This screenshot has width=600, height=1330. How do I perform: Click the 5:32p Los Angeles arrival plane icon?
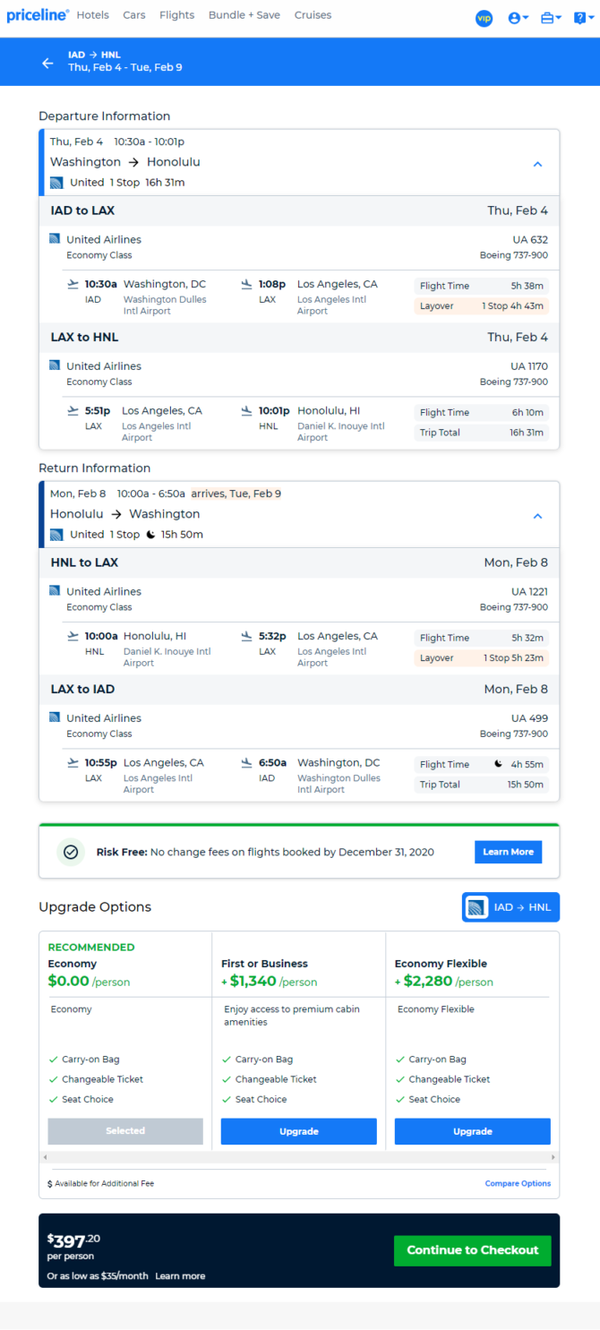tap(247, 636)
